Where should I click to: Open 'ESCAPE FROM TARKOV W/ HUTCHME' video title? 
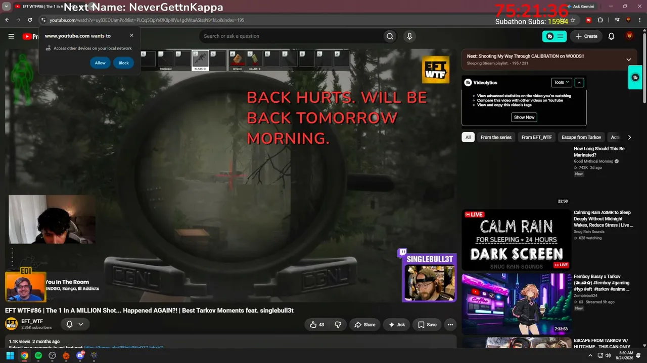[x=603, y=344]
